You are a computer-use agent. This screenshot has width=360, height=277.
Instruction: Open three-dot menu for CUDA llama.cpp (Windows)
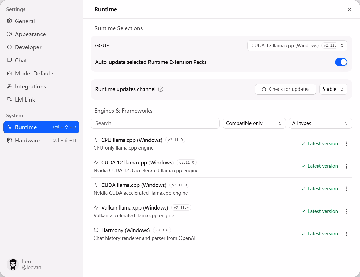(x=346, y=189)
